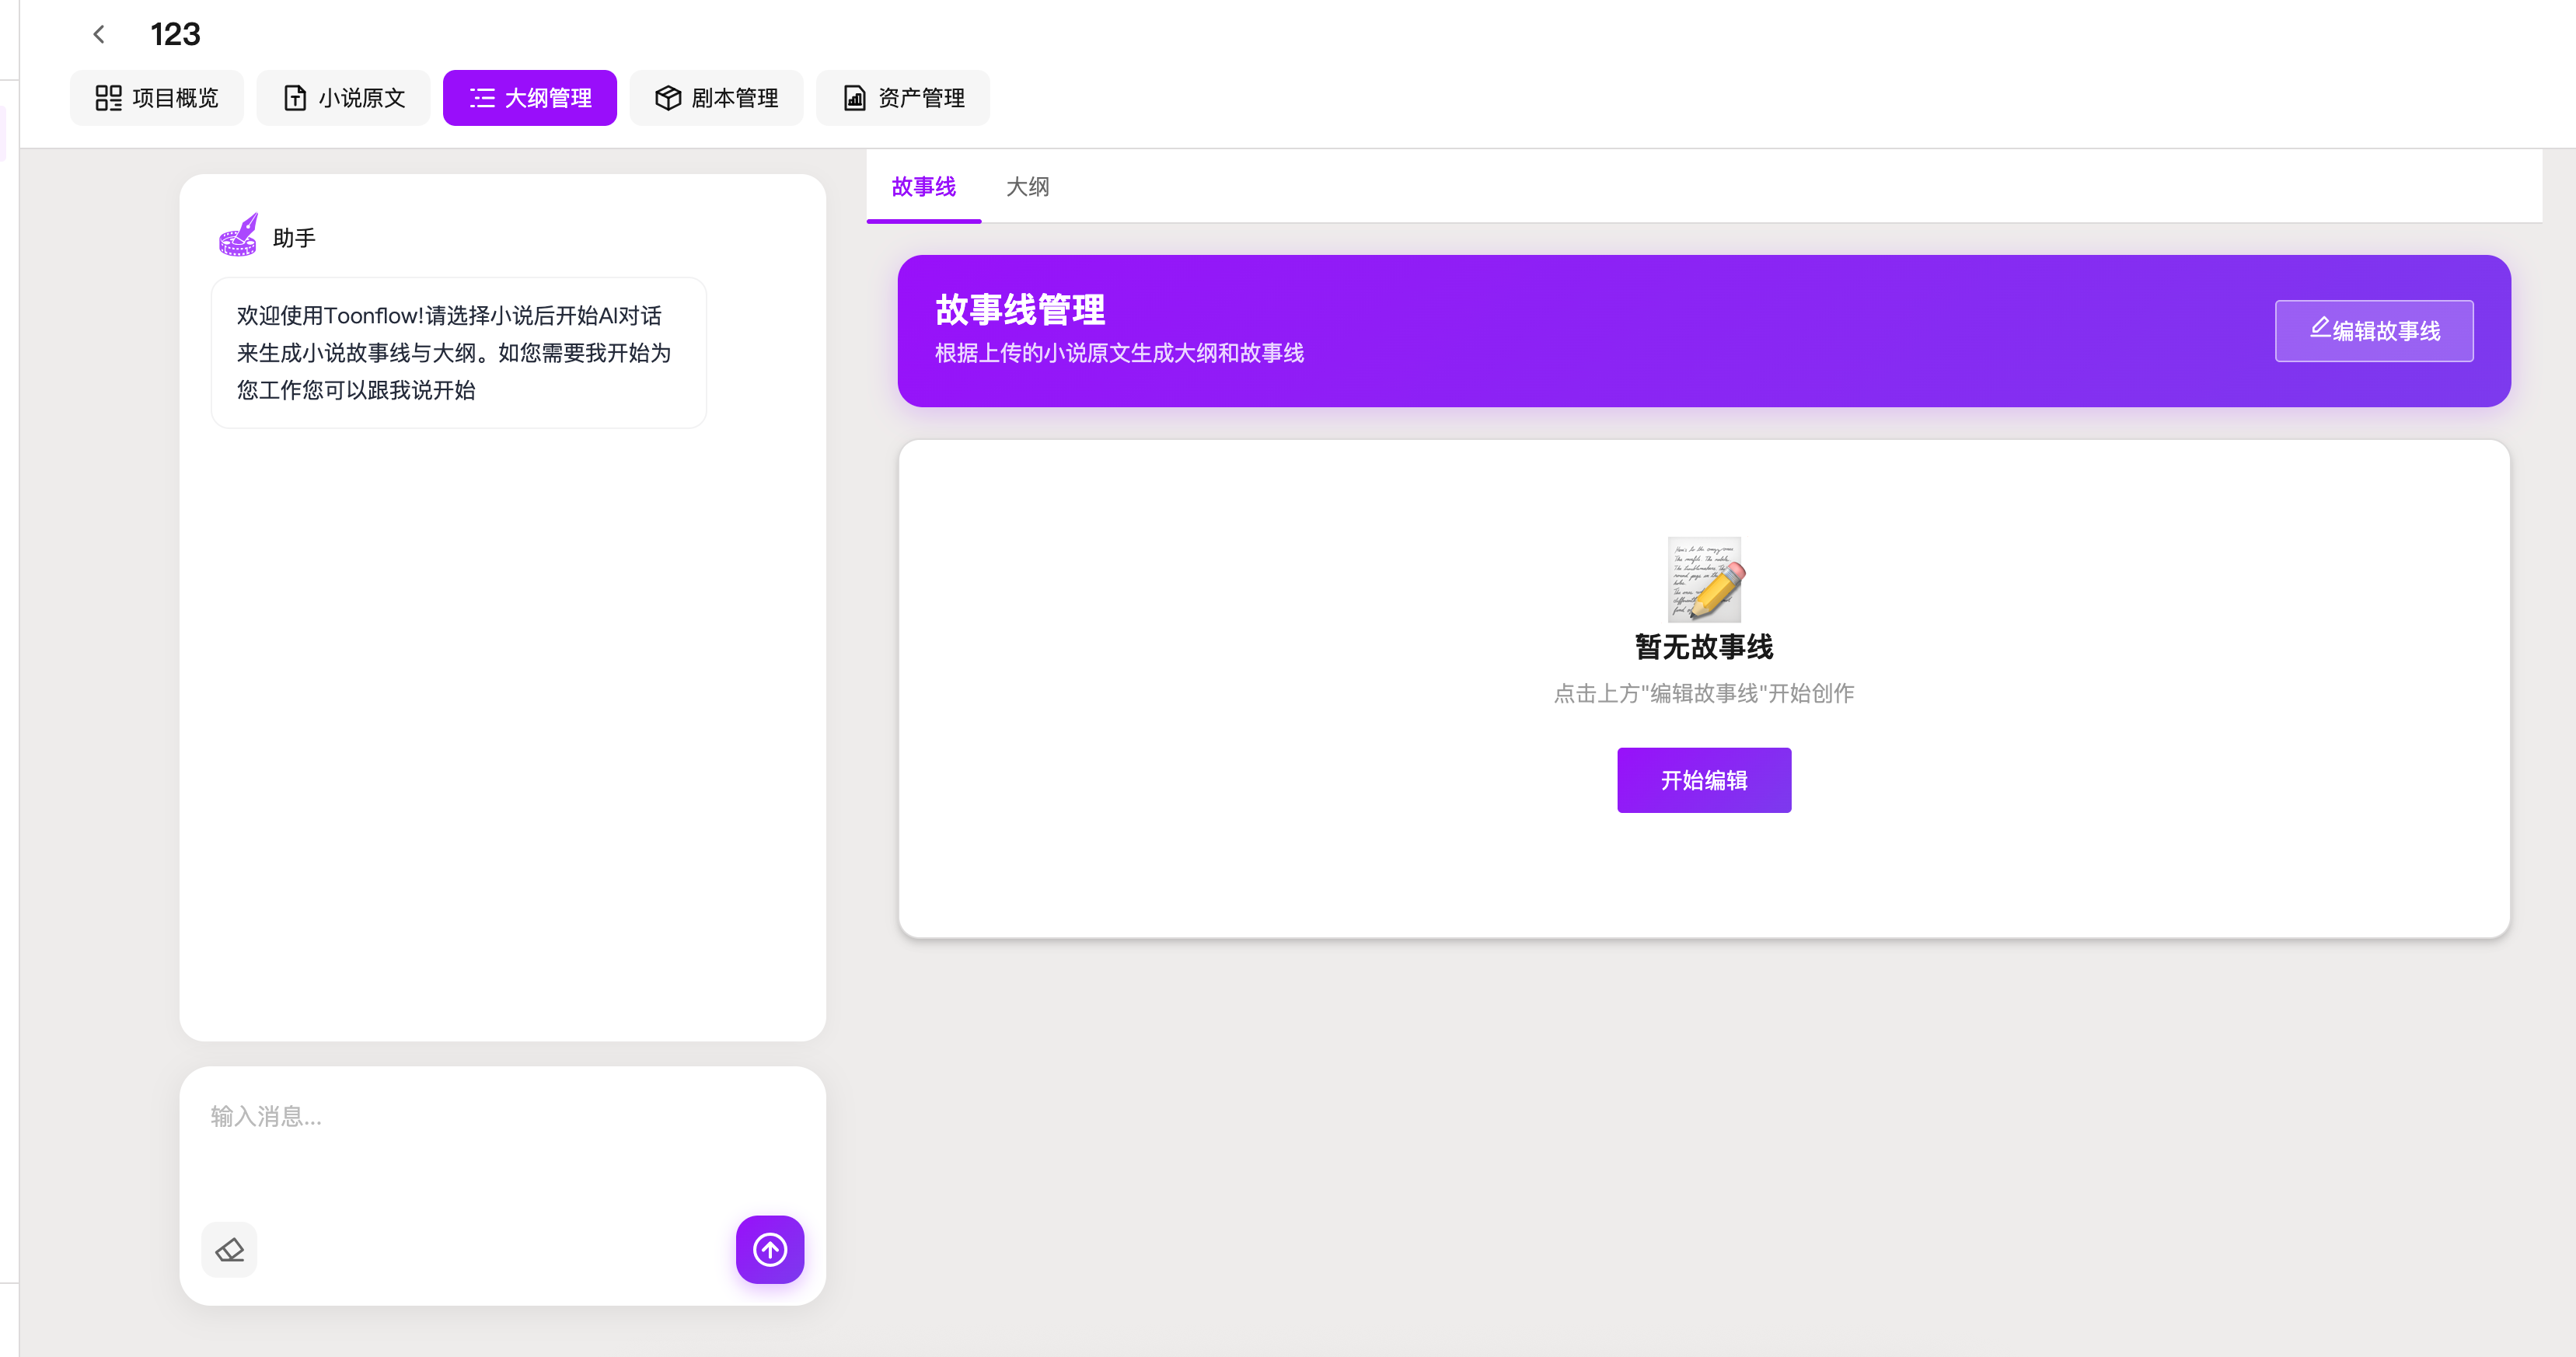The image size is (2576, 1357).
Task: Clear chat with the eraser icon
Action: point(229,1249)
